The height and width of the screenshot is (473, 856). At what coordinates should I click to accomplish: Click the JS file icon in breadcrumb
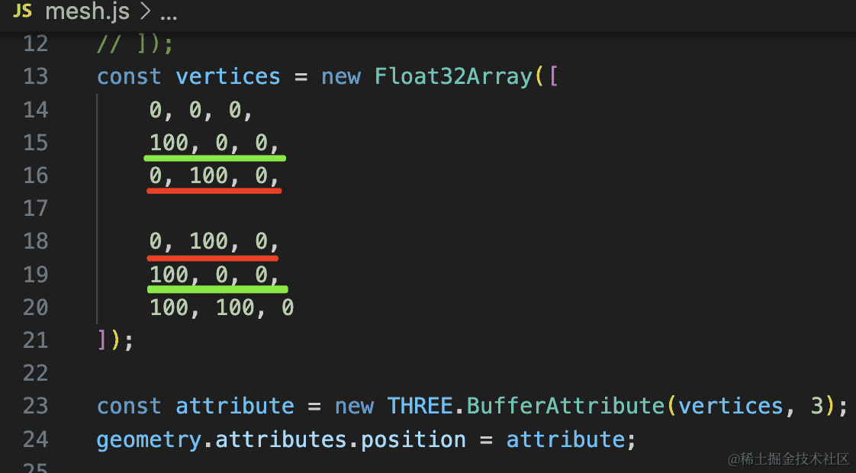23,11
